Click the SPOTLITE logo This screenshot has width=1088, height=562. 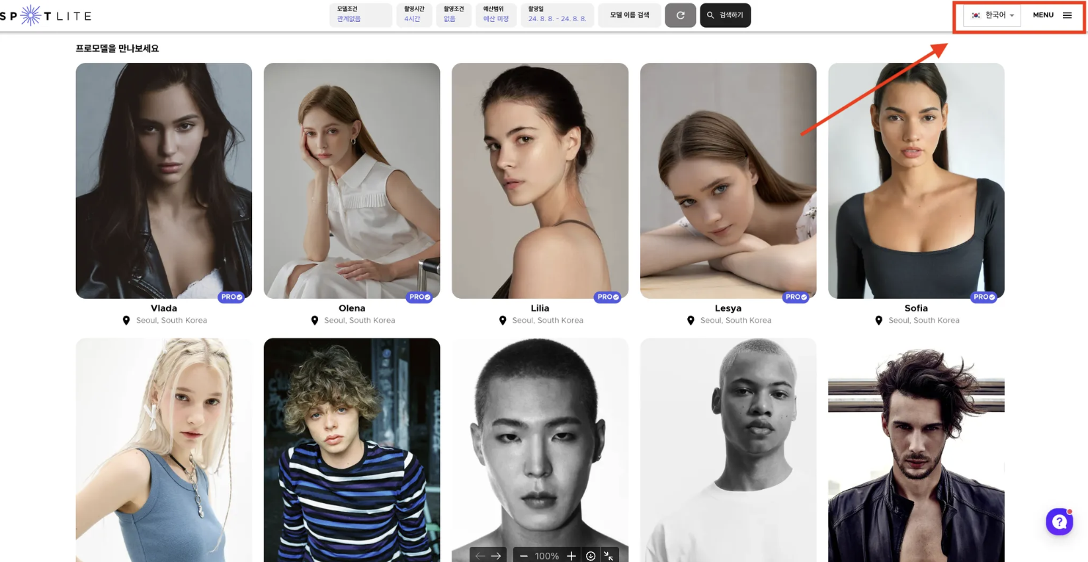pyautogui.click(x=46, y=15)
